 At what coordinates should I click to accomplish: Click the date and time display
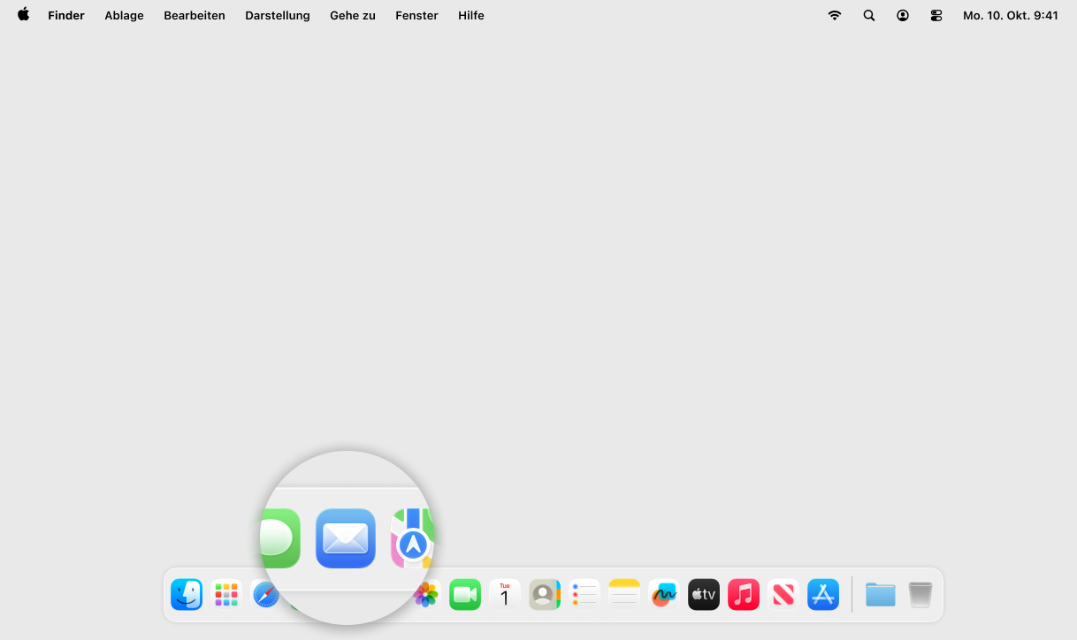[1011, 15]
